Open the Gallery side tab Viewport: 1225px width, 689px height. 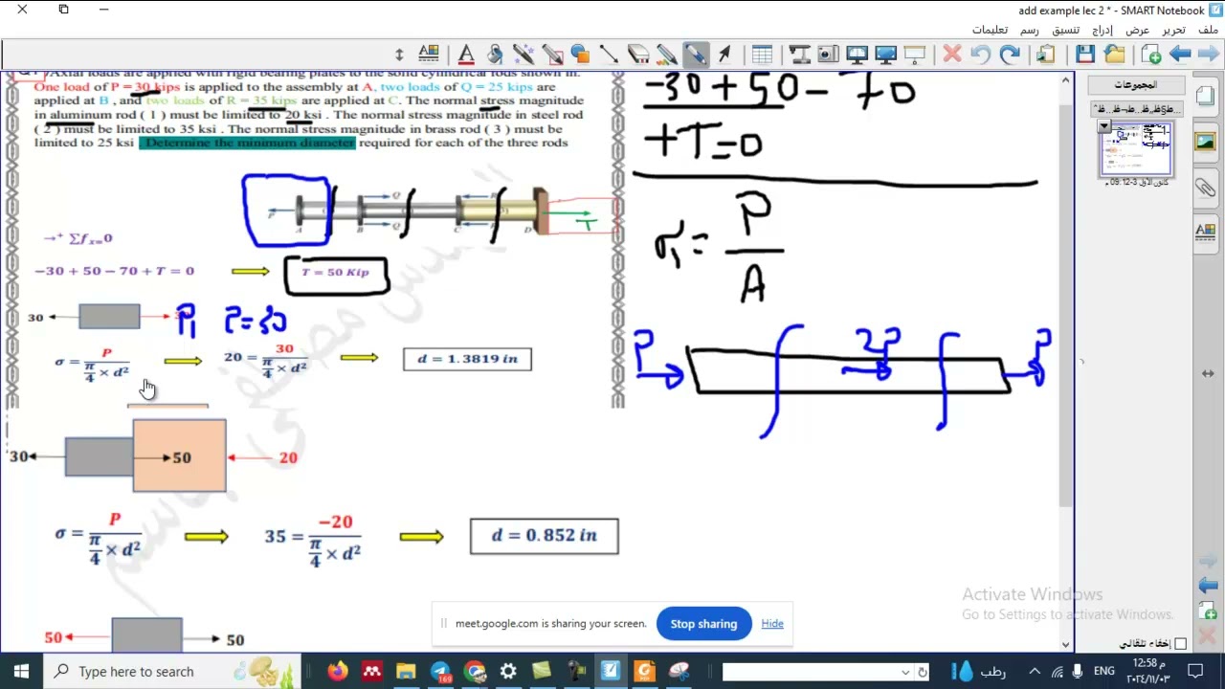1206,142
